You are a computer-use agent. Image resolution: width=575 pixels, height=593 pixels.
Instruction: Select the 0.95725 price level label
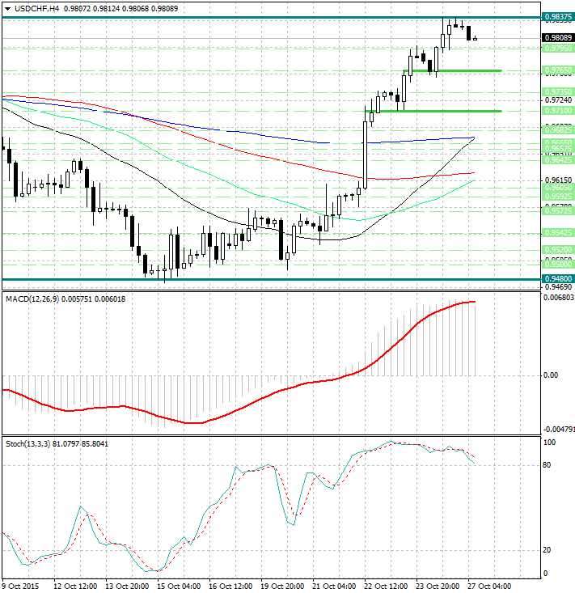coord(558,211)
